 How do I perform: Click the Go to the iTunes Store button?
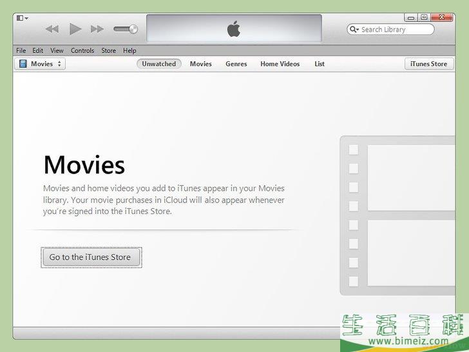(x=91, y=257)
